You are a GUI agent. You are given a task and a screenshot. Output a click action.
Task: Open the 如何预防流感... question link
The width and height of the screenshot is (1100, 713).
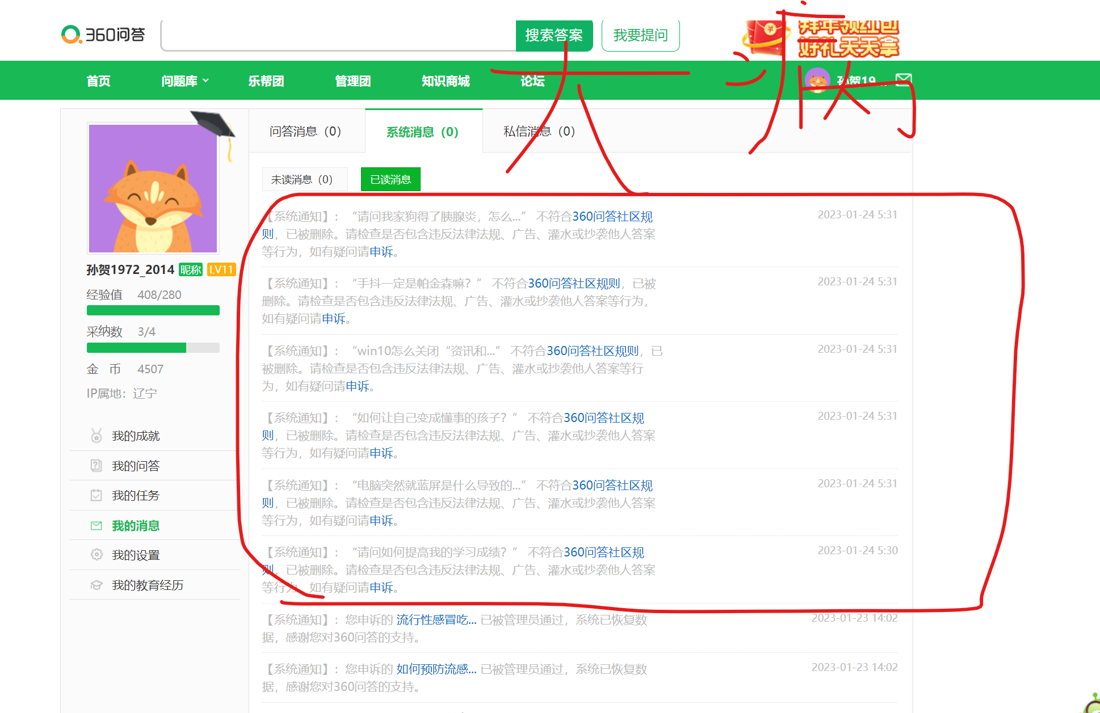point(436,669)
